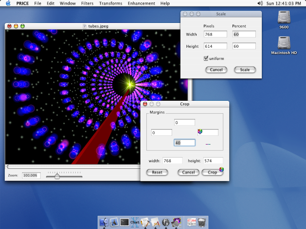
Task: Click the Width percent field in Scale
Action: coord(244,34)
